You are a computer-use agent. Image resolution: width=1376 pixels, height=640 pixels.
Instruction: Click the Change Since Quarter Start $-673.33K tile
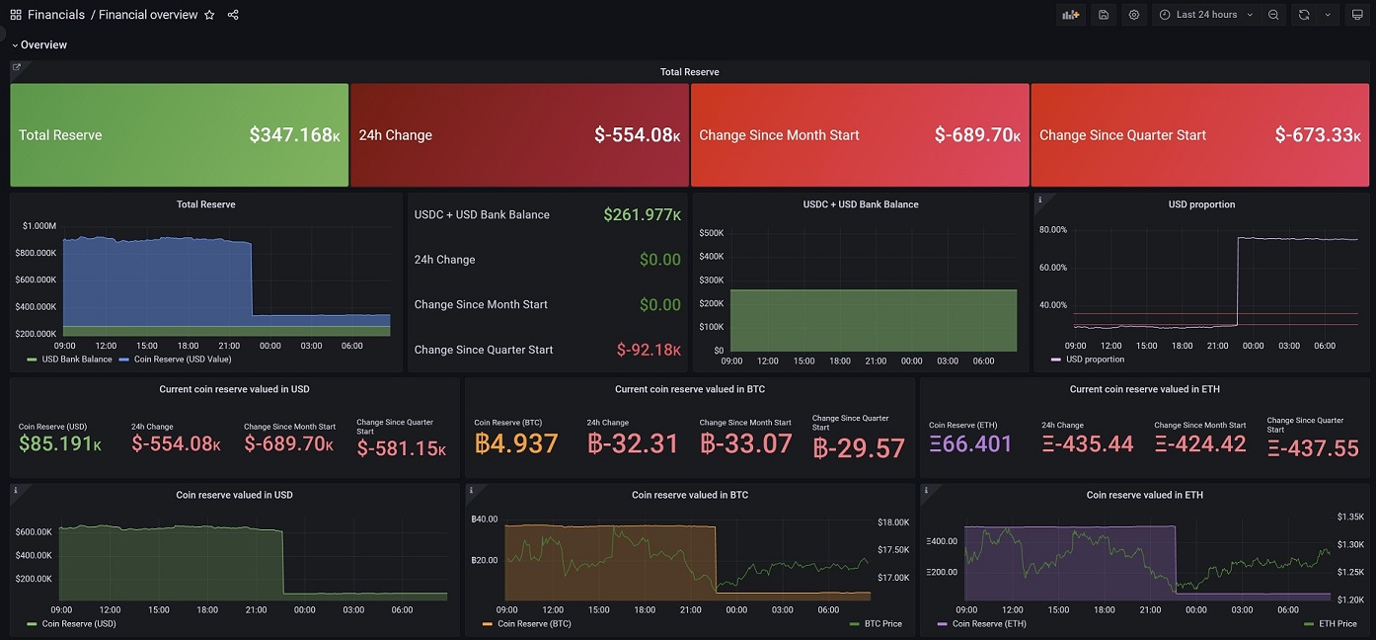1200,135
